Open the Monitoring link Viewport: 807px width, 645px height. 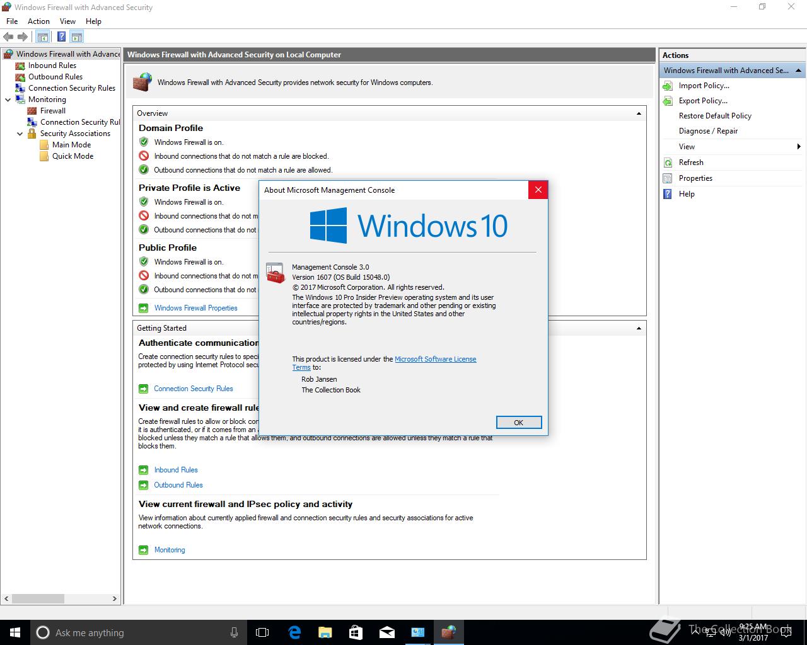(x=170, y=550)
